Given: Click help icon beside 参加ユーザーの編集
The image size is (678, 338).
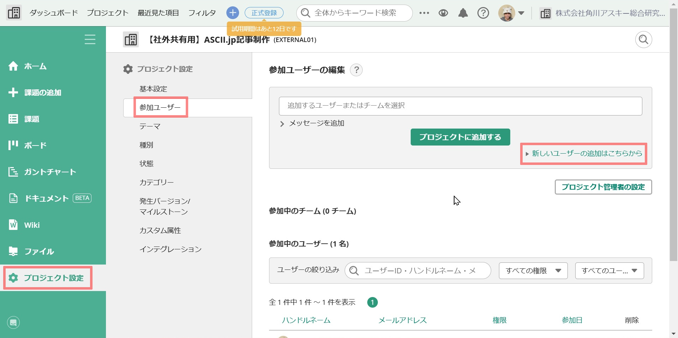Looking at the screenshot, I should (356, 70).
